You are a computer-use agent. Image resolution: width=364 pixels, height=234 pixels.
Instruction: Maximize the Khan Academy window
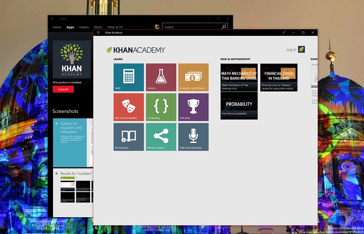pos(303,32)
